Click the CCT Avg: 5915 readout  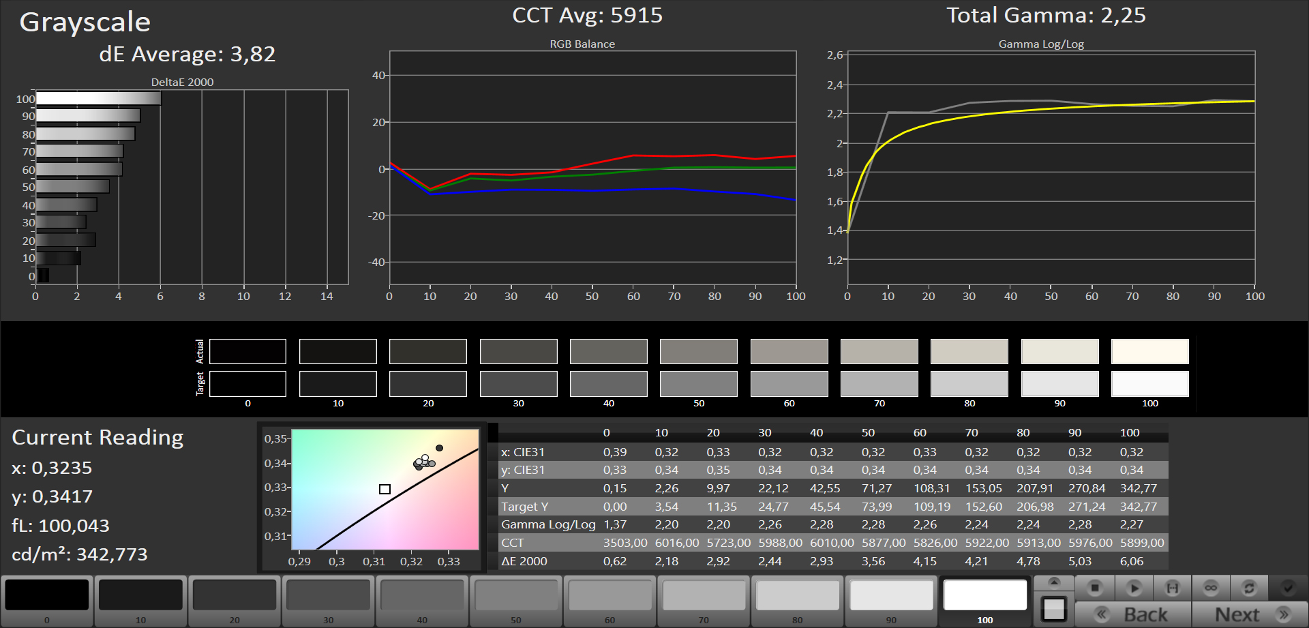(588, 15)
